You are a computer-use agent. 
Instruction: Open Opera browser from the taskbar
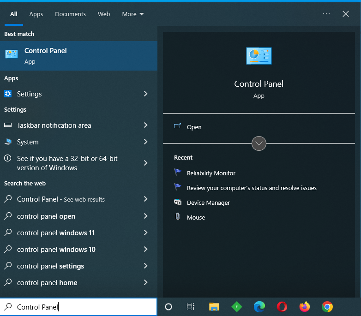click(x=282, y=307)
